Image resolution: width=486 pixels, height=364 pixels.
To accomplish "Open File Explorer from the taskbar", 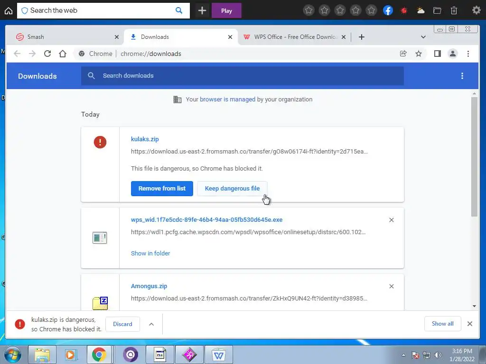I will (42, 355).
